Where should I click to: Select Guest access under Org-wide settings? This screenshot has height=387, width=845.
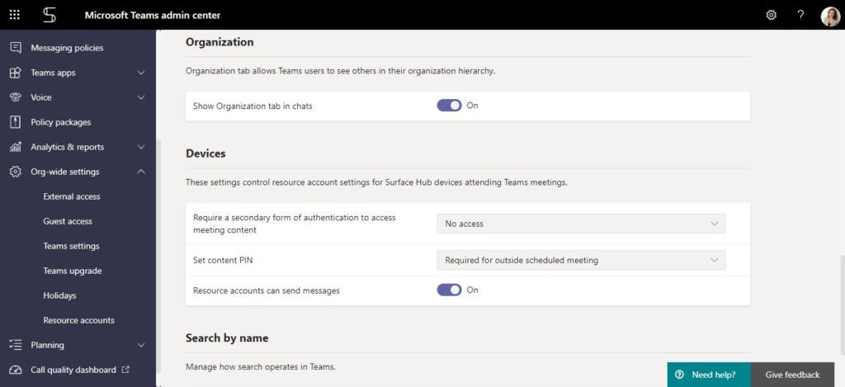[x=68, y=221]
